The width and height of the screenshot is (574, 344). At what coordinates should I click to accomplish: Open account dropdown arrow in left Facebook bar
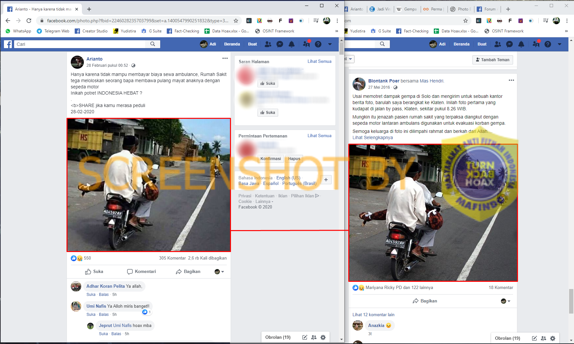pyautogui.click(x=330, y=44)
